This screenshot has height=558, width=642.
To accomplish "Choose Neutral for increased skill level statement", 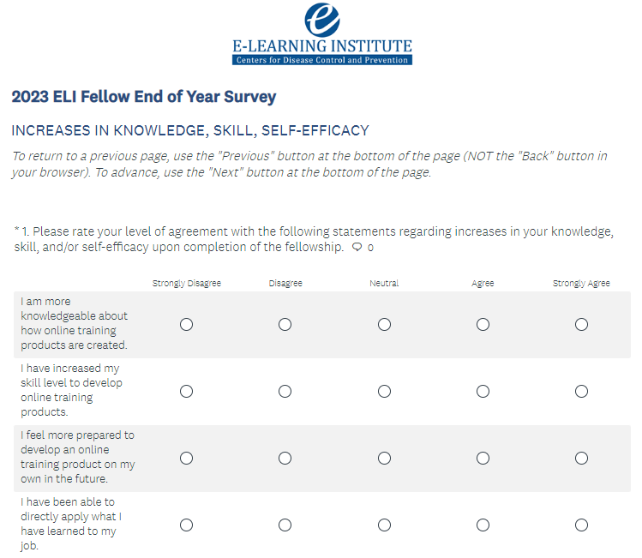I will [x=384, y=391].
